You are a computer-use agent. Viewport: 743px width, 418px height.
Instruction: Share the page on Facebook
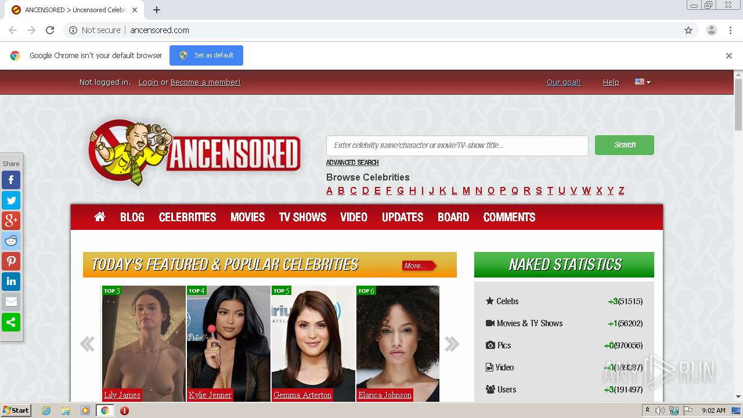11,180
